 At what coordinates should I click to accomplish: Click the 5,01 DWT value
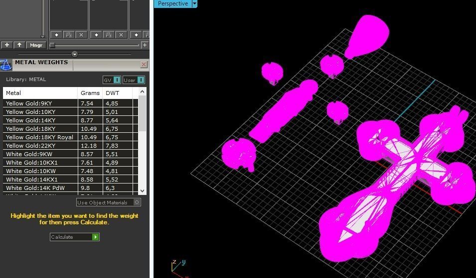pyautogui.click(x=112, y=112)
